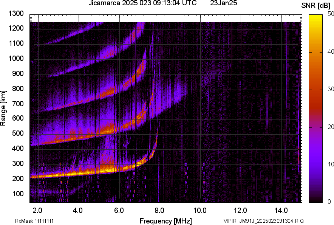This screenshot has height=225, width=334.
Task: Click the yellow top of the SNR colorbar
Action: coord(315,17)
